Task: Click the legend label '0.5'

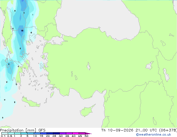Action: point(10,136)
